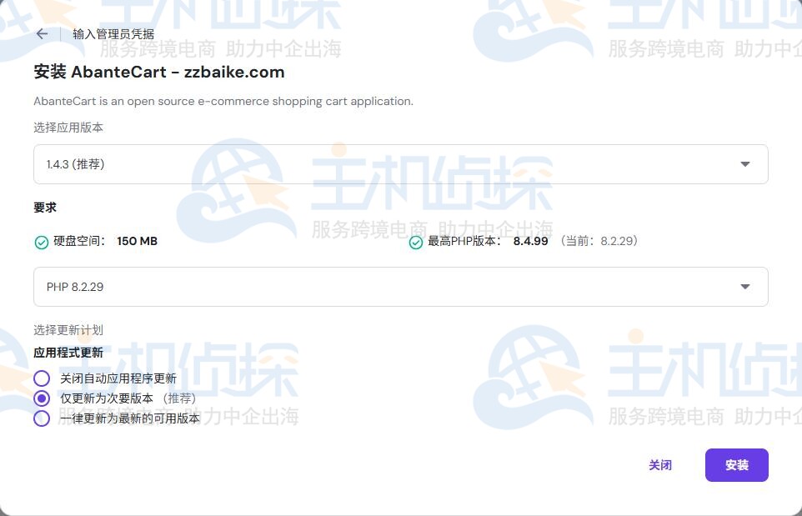Click the 选择应用版本 label

68,128
